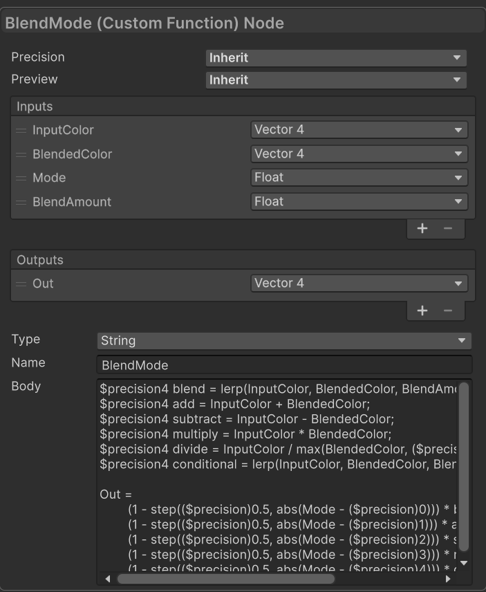
Task: Open the Mode input type dropdown
Action: coord(359,178)
